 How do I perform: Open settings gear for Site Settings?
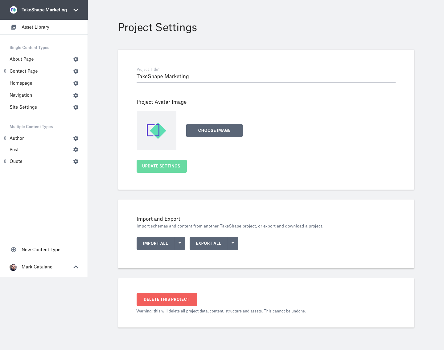76,107
